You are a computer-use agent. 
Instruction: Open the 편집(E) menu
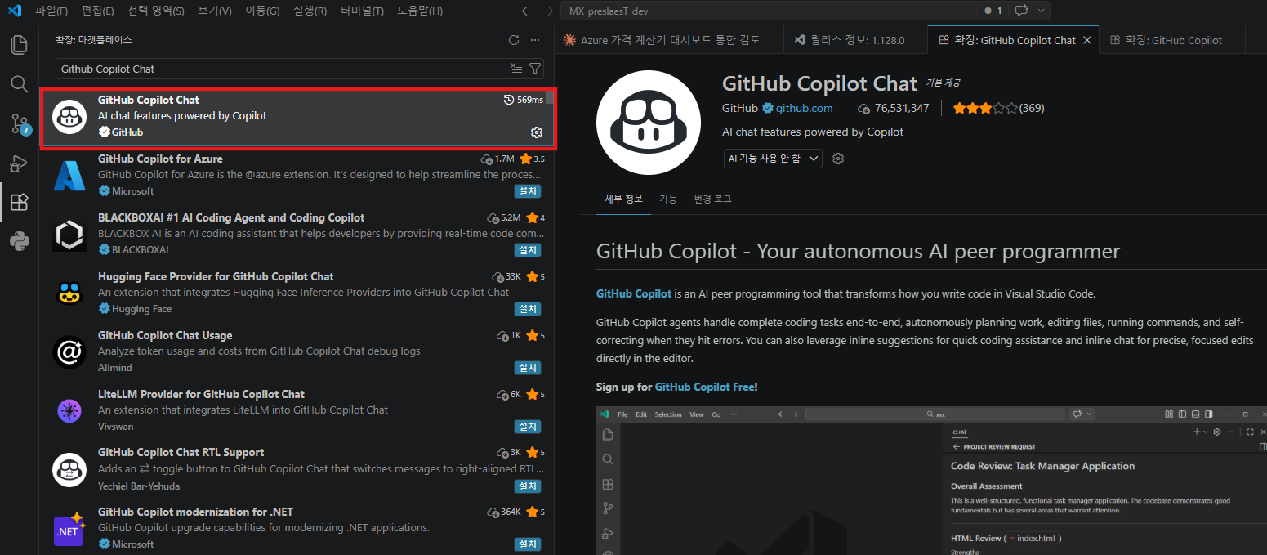click(x=98, y=11)
